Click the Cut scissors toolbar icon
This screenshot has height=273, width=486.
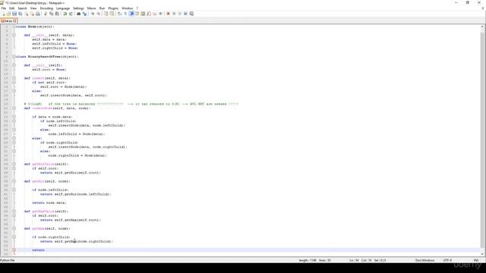45,14
